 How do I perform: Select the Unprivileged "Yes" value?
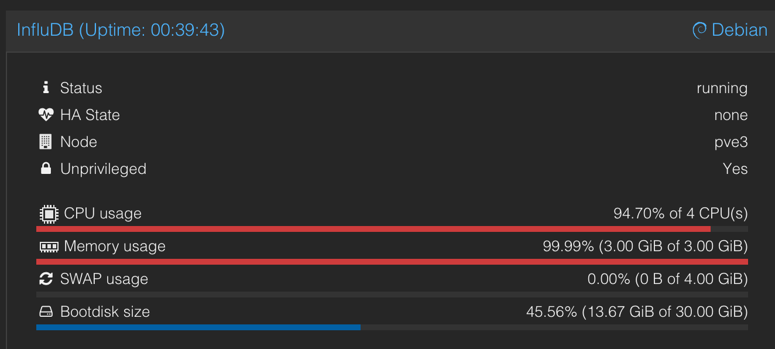[735, 169]
